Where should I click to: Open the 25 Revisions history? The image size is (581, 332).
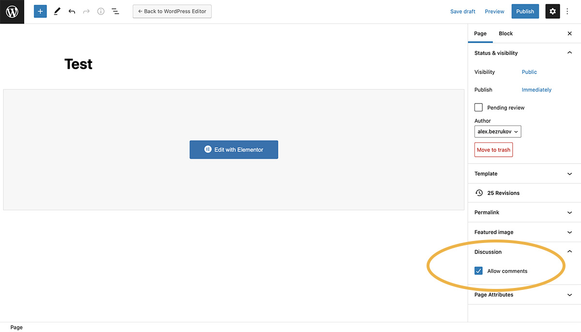click(x=504, y=193)
